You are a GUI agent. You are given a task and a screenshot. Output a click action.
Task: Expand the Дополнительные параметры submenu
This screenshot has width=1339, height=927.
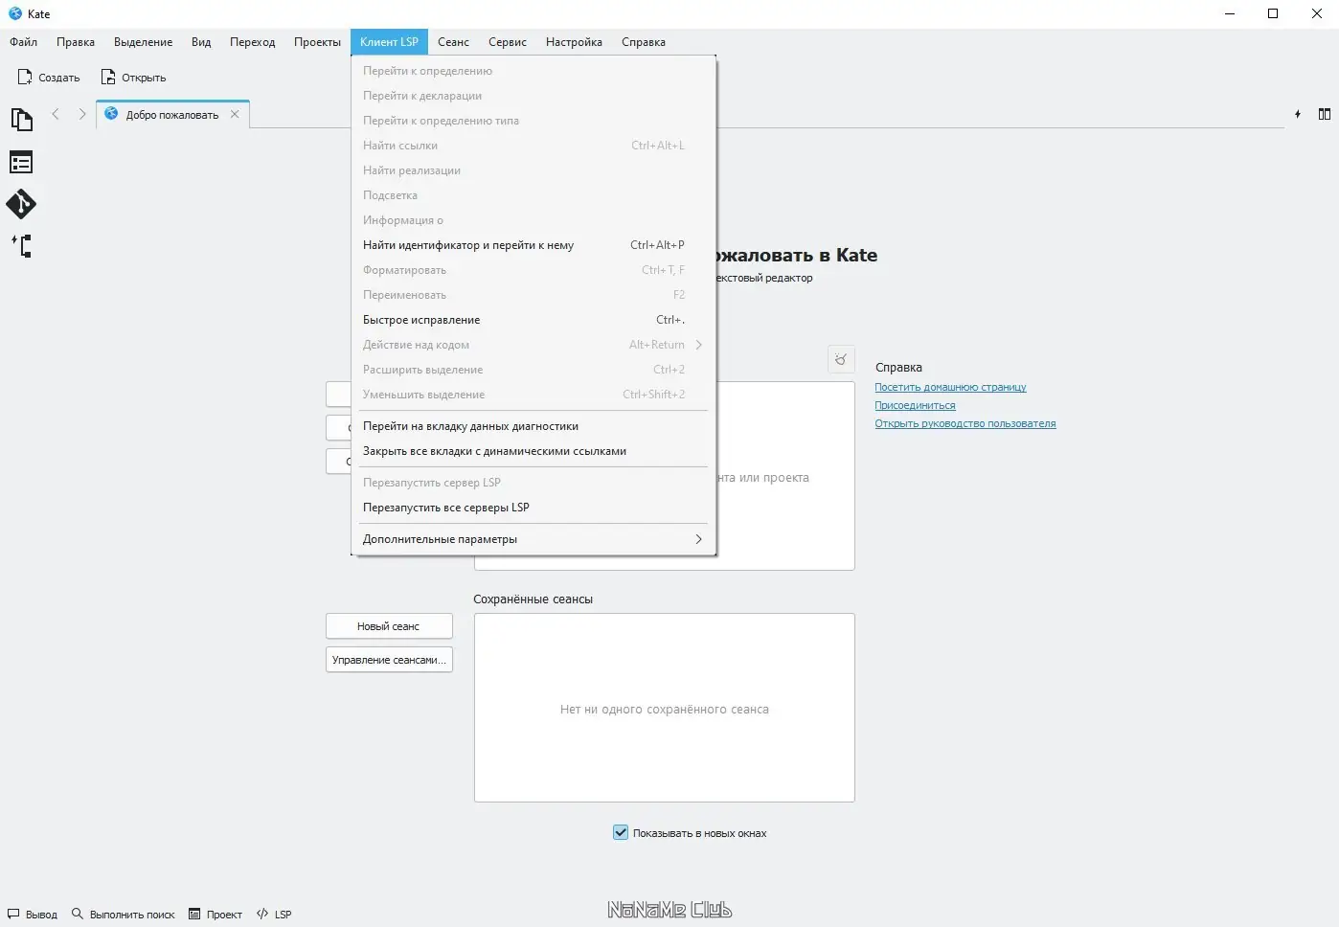coord(533,539)
